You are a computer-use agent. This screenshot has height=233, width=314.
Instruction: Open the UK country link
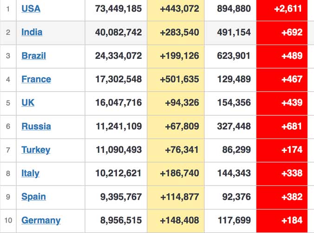[x=28, y=103]
